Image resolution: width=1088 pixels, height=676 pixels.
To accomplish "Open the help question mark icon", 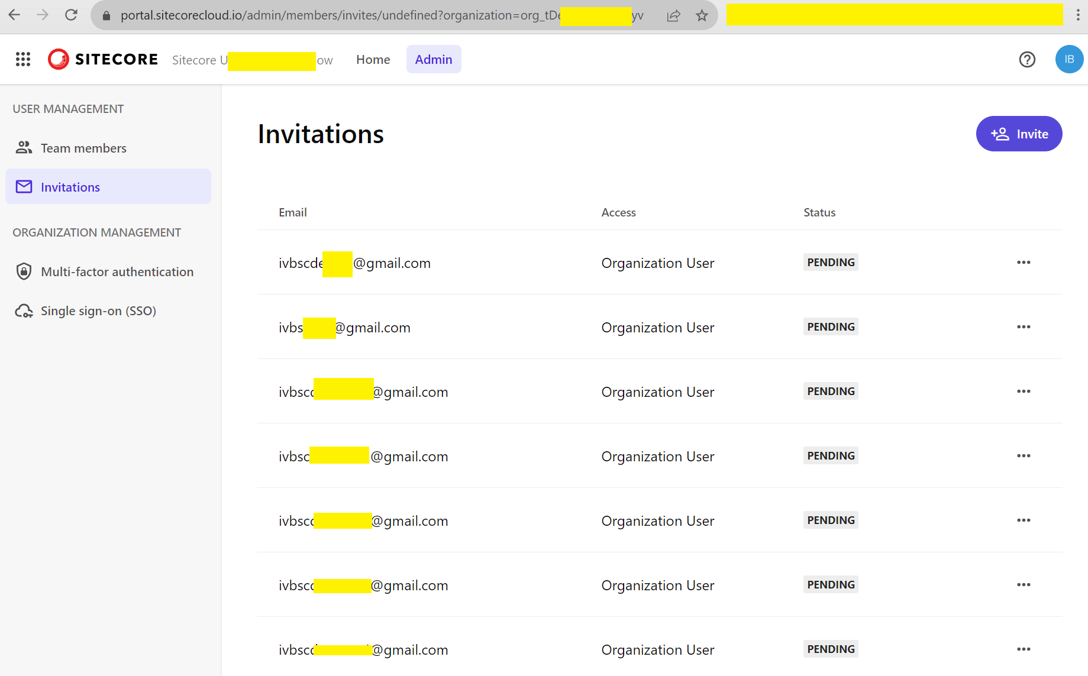I will click(x=1027, y=59).
